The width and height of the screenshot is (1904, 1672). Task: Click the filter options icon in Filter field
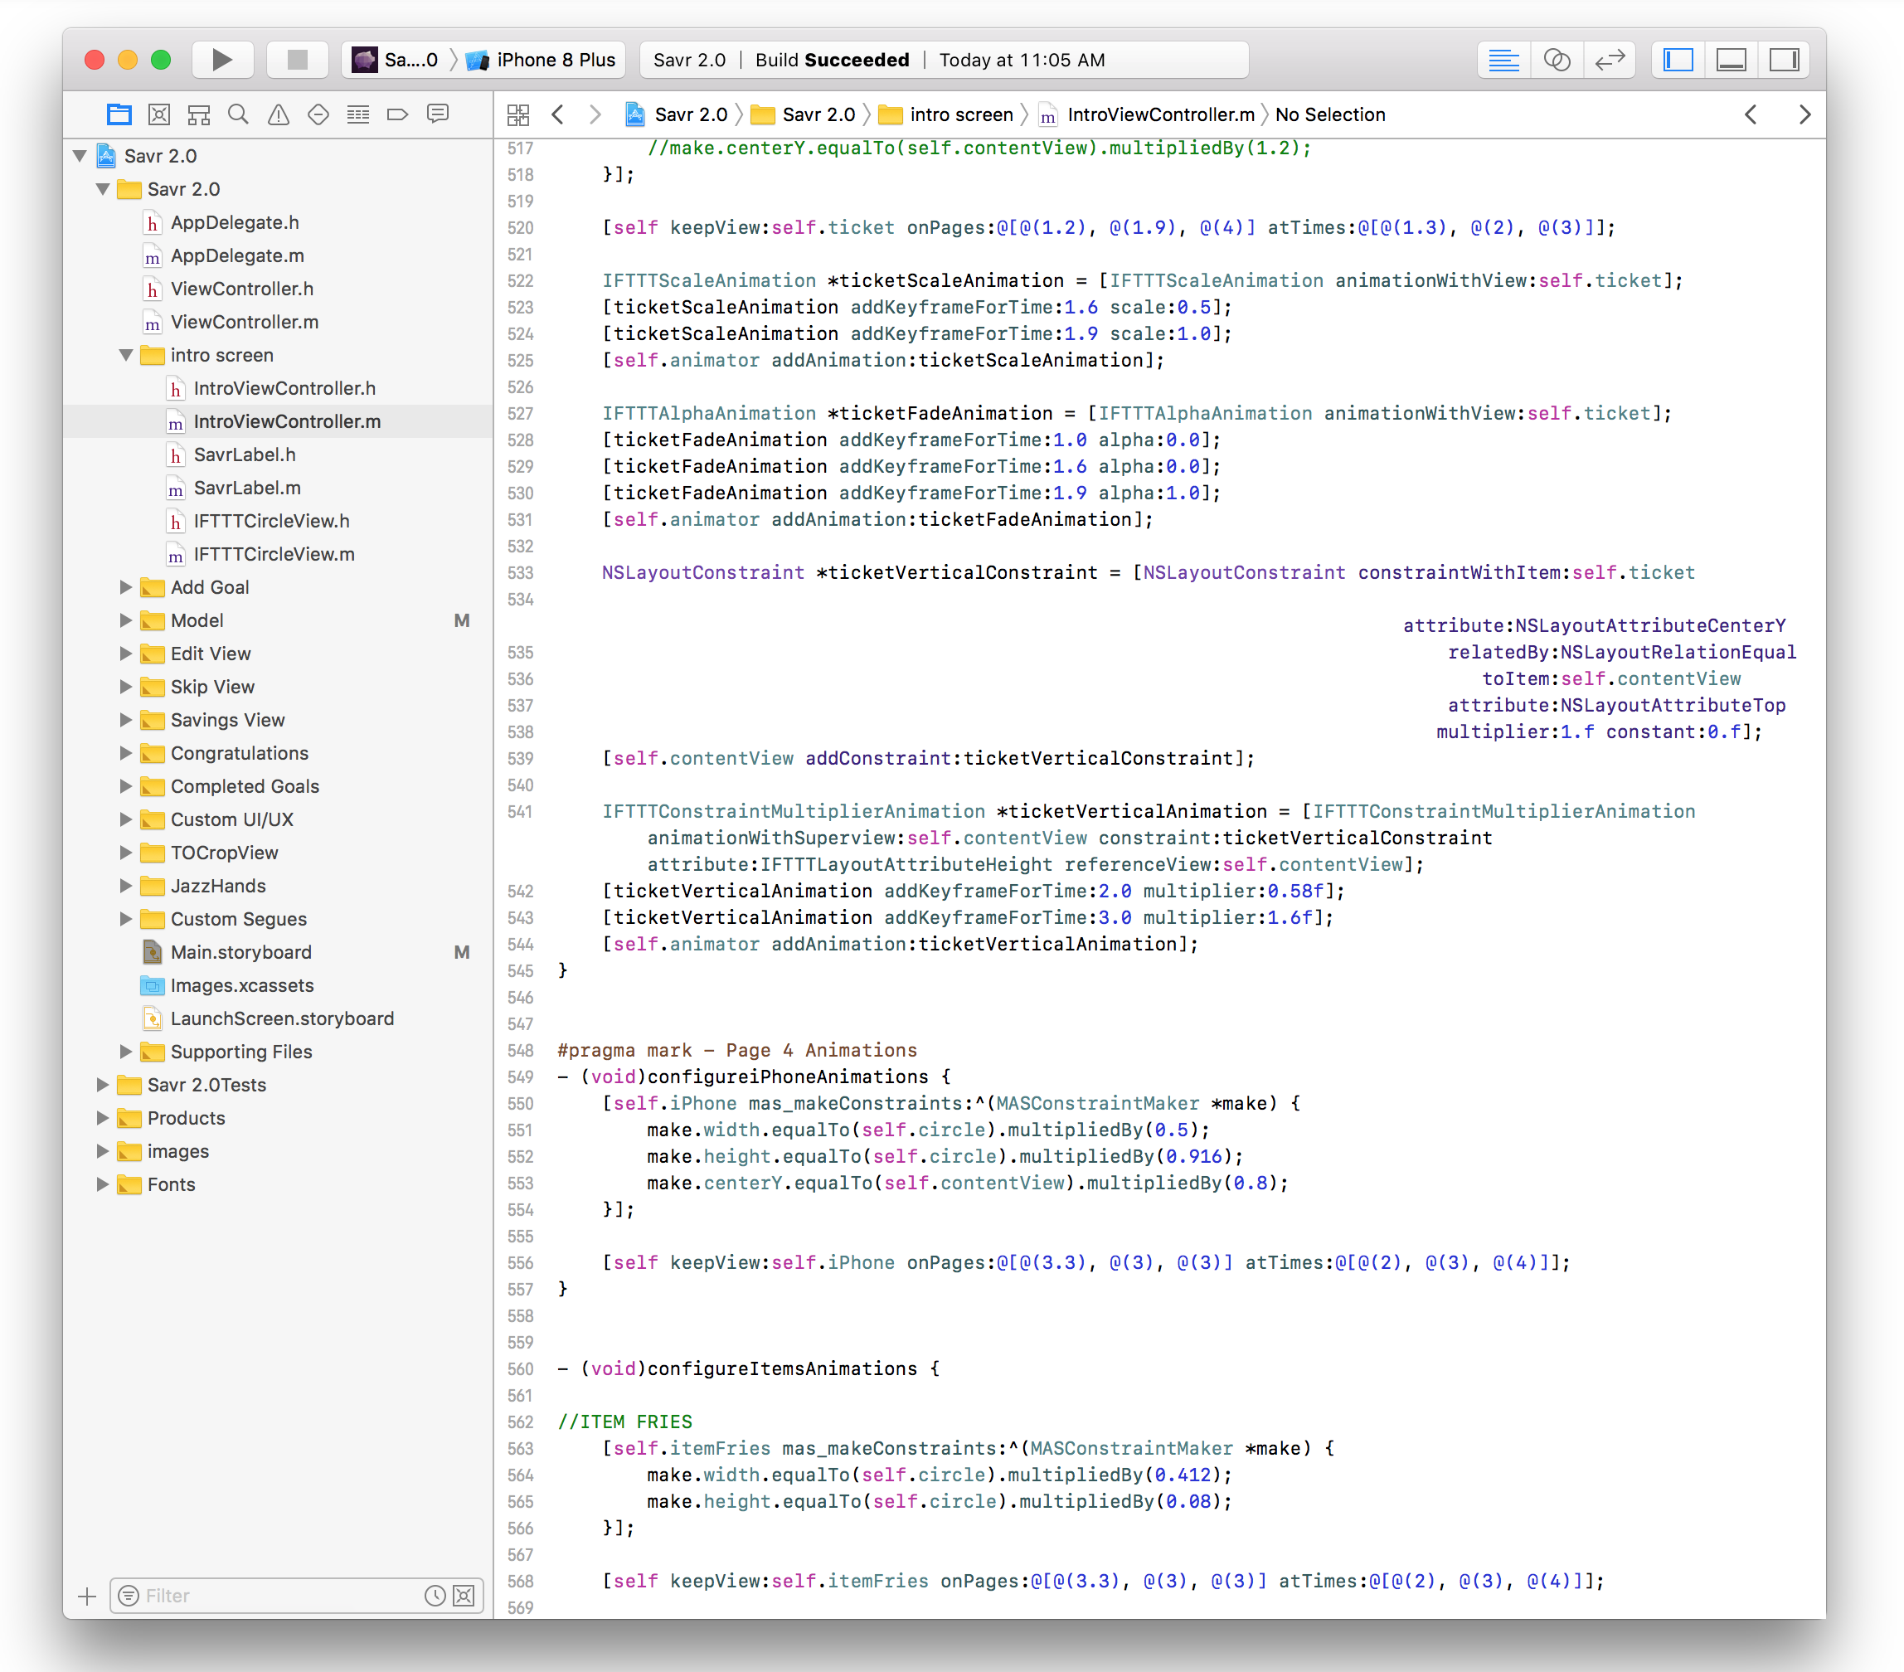[129, 1596]
